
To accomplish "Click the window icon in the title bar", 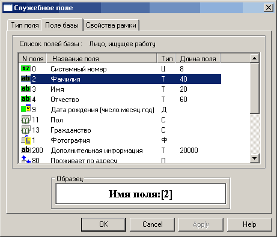I will 8,8.
